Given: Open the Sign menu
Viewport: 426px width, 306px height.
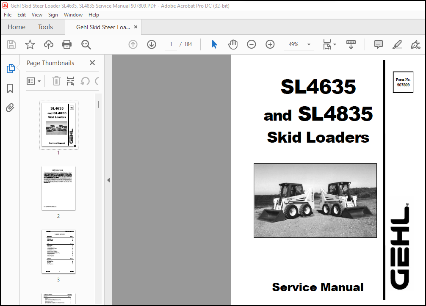Looking at the screenshot, I should 53,15.
